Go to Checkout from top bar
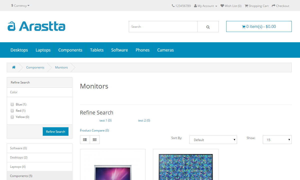This screenshot has width=300, height=180. click(280, 6)
